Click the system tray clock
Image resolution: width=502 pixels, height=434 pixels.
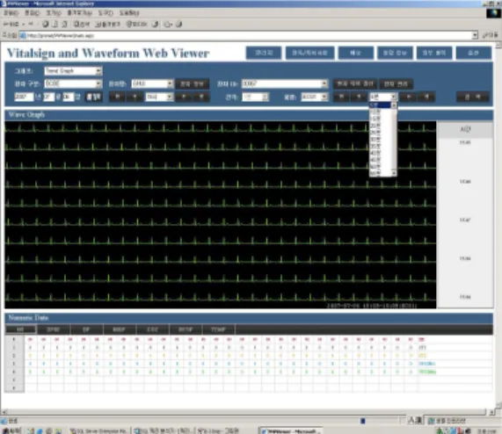coord(488,430)
